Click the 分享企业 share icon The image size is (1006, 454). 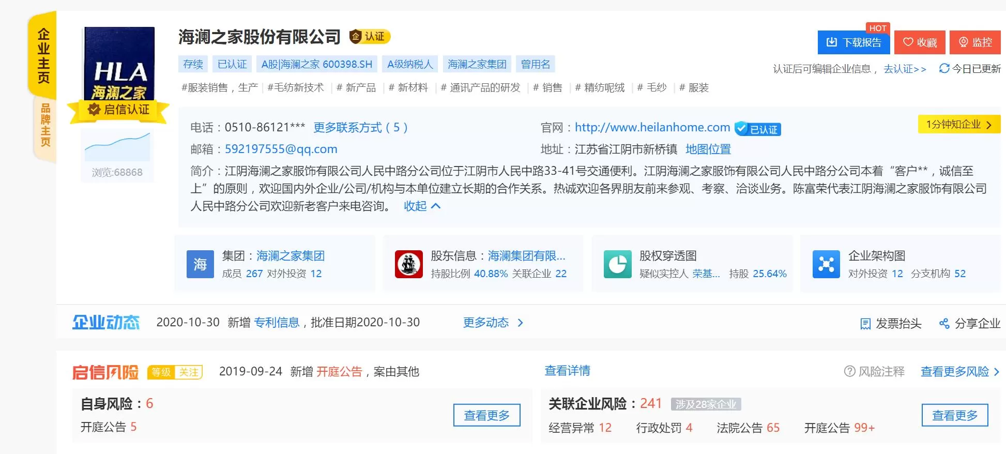click(944, 324)
